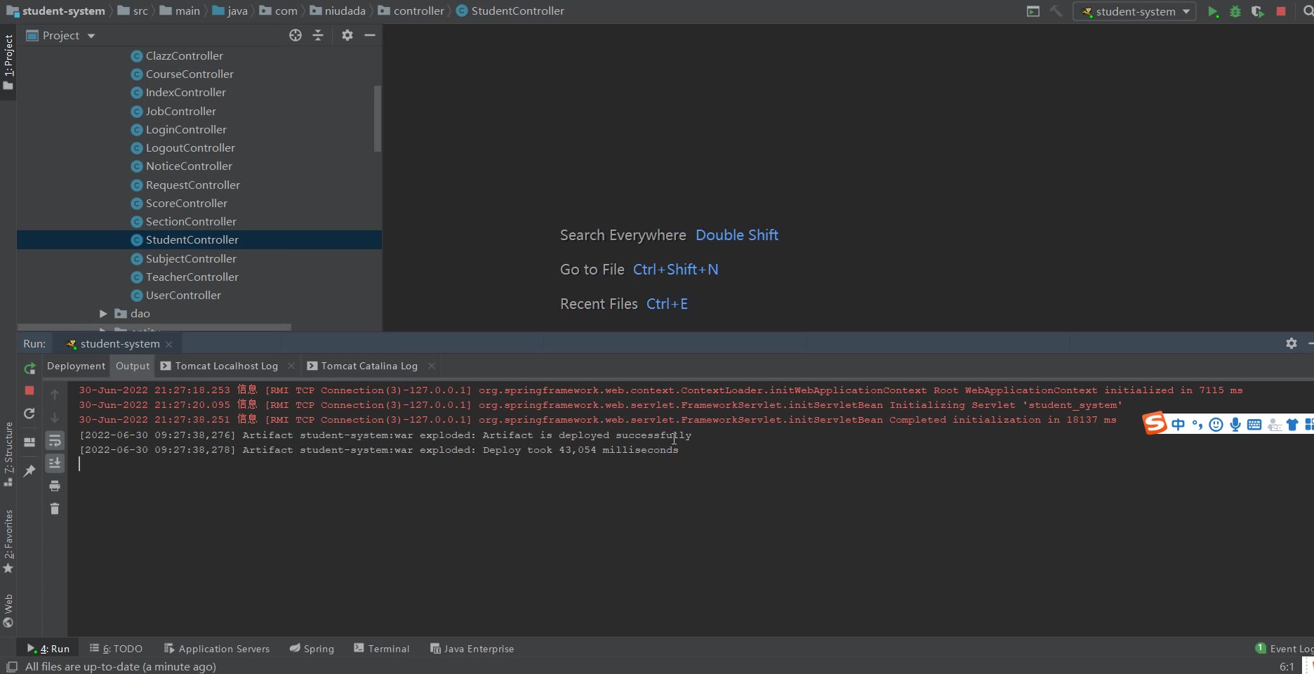Click the Print icon in the console toolbar
1314x674 pixels.
(x=55, y=486)
